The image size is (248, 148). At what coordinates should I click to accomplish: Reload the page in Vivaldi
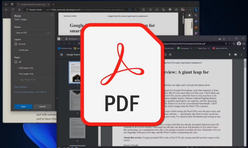pyautogui.click(x=79, y=44)
